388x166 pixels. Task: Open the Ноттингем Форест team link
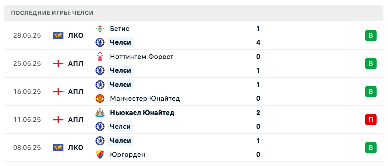click(142, 57)
